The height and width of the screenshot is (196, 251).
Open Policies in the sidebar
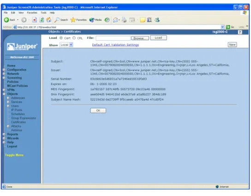(x=12, y=82)
